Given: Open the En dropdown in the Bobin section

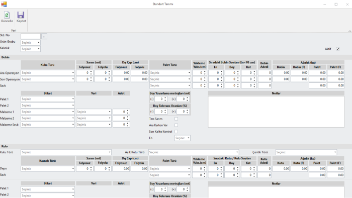Looking at the screenshot, I should pyautogui.click(x=182, y=138).
